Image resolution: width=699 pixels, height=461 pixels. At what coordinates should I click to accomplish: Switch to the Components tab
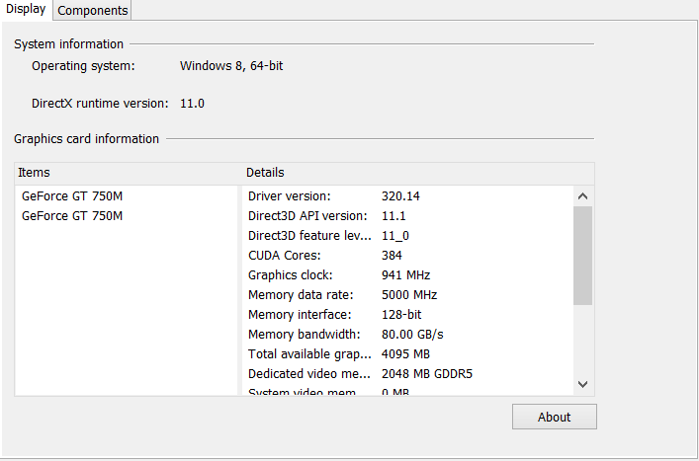pos(92,10)
